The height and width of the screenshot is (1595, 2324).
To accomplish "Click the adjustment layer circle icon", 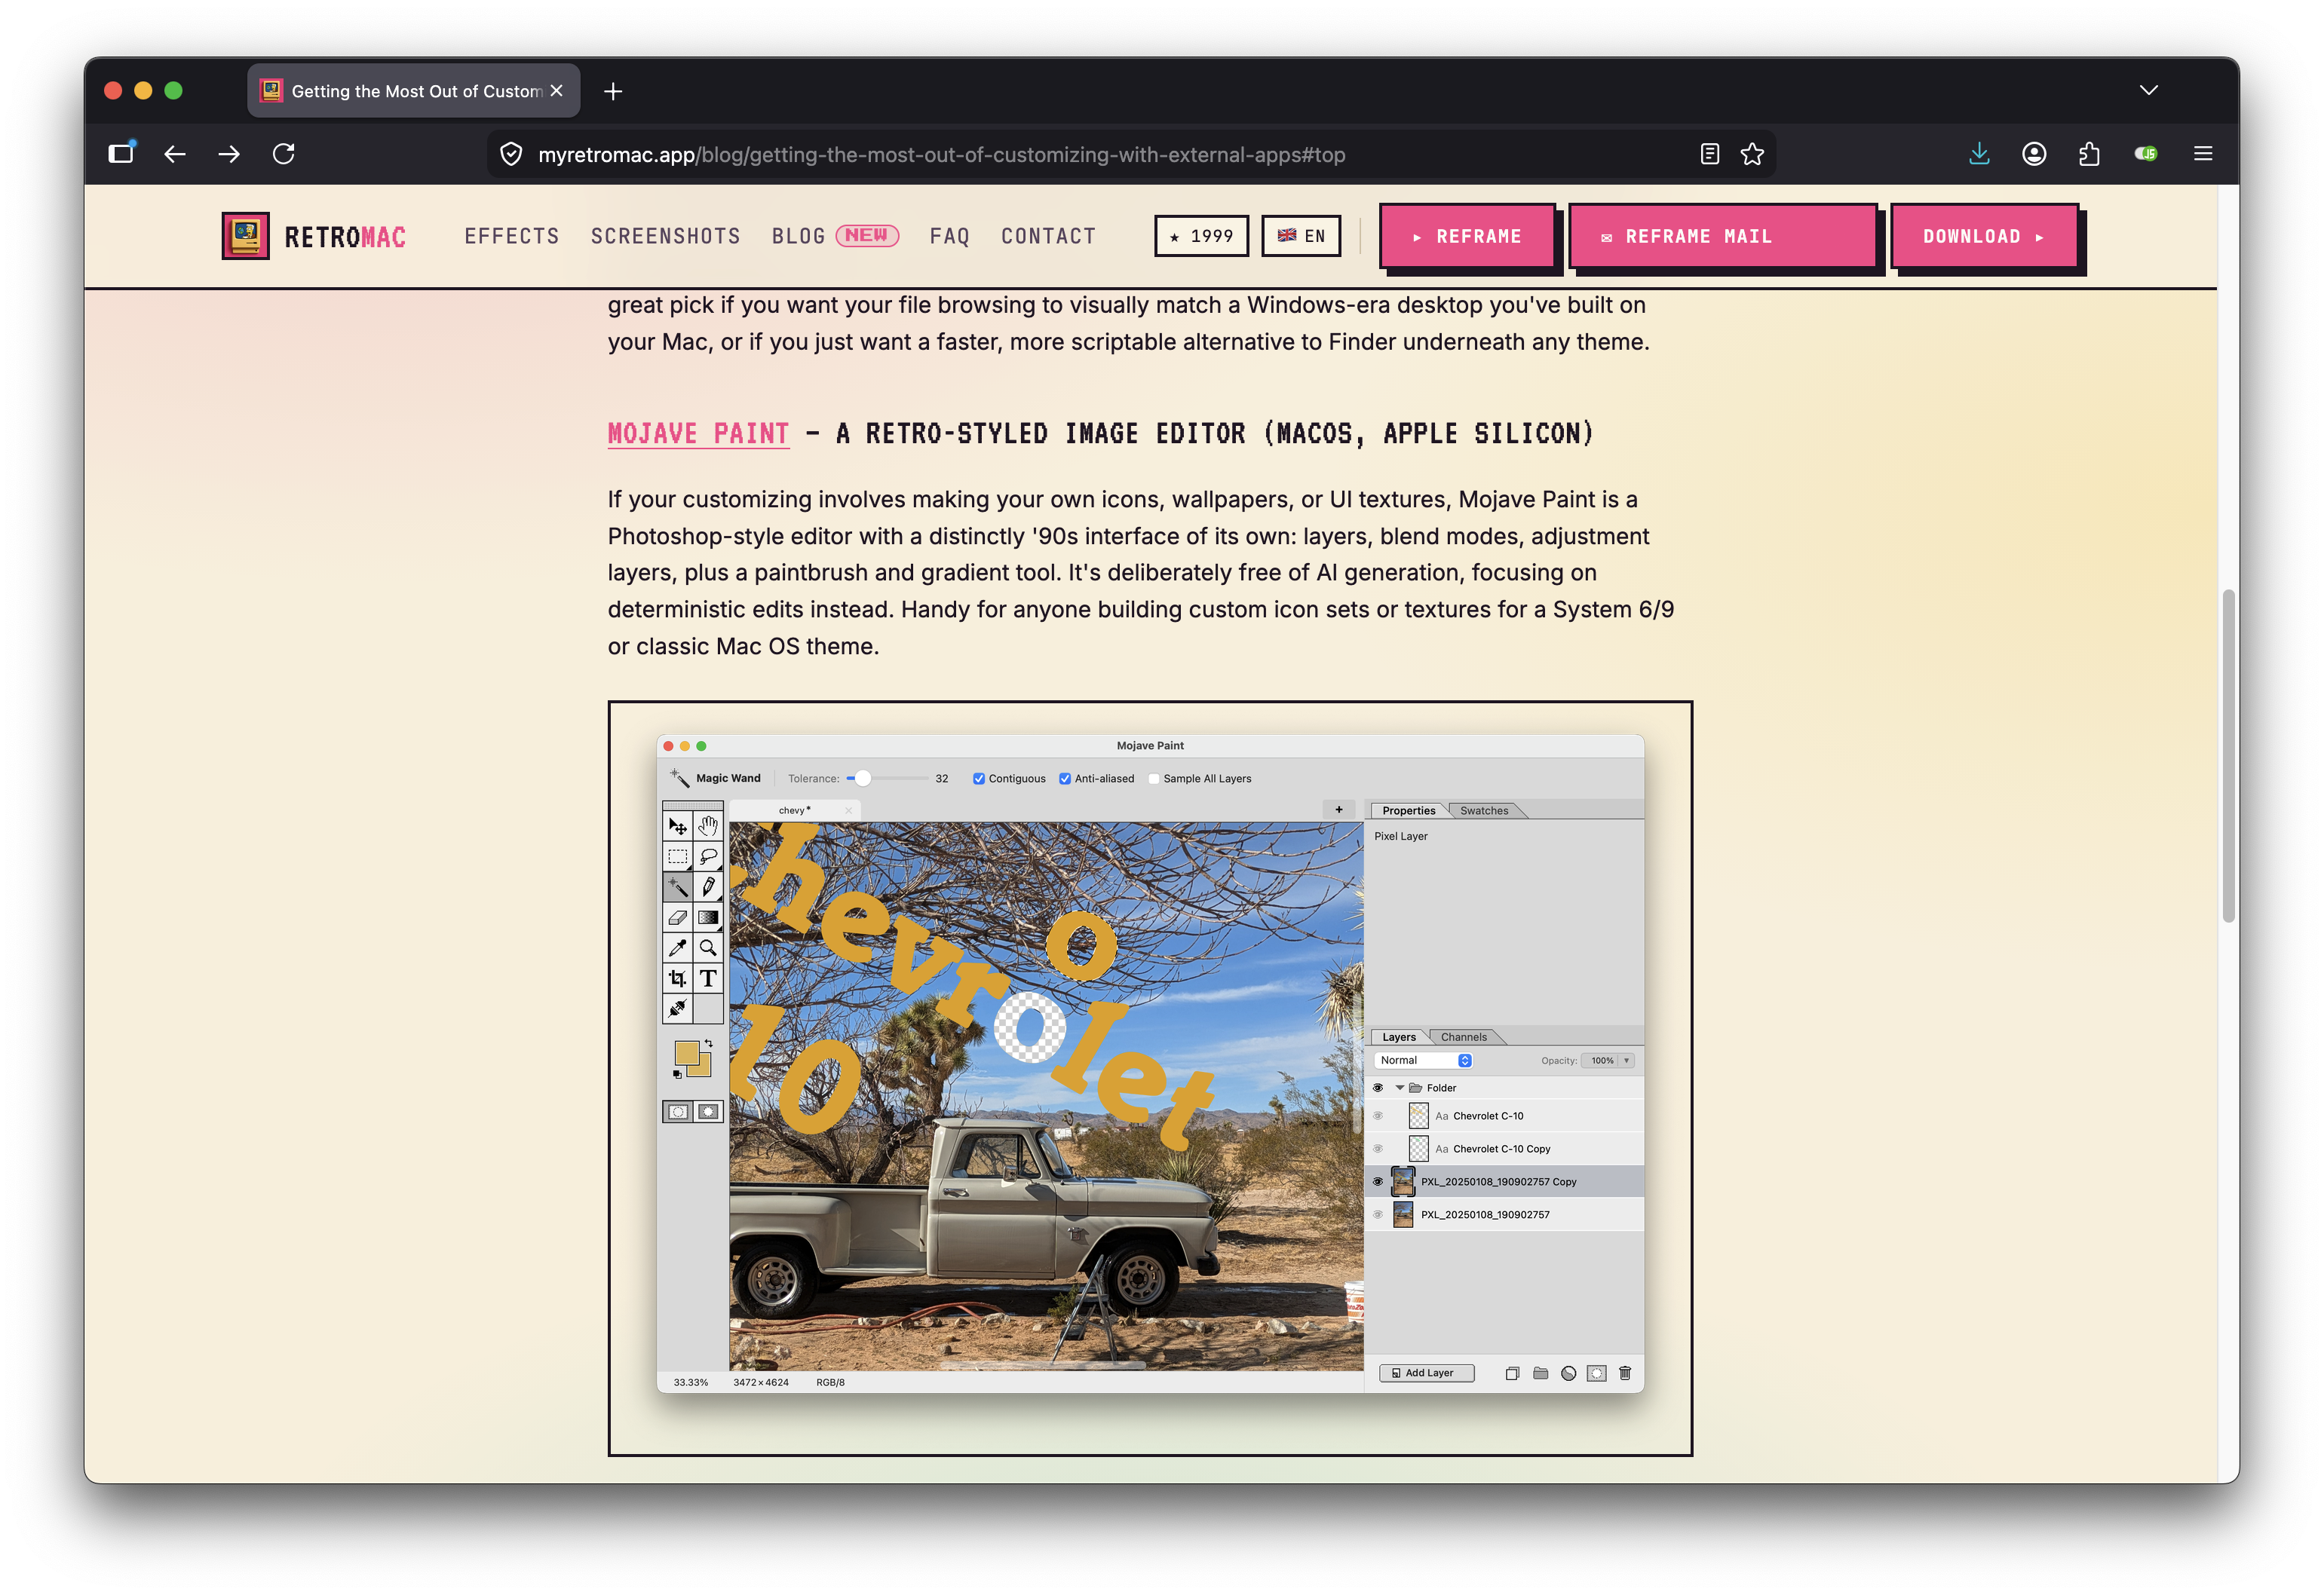I will point(1568,1373).
